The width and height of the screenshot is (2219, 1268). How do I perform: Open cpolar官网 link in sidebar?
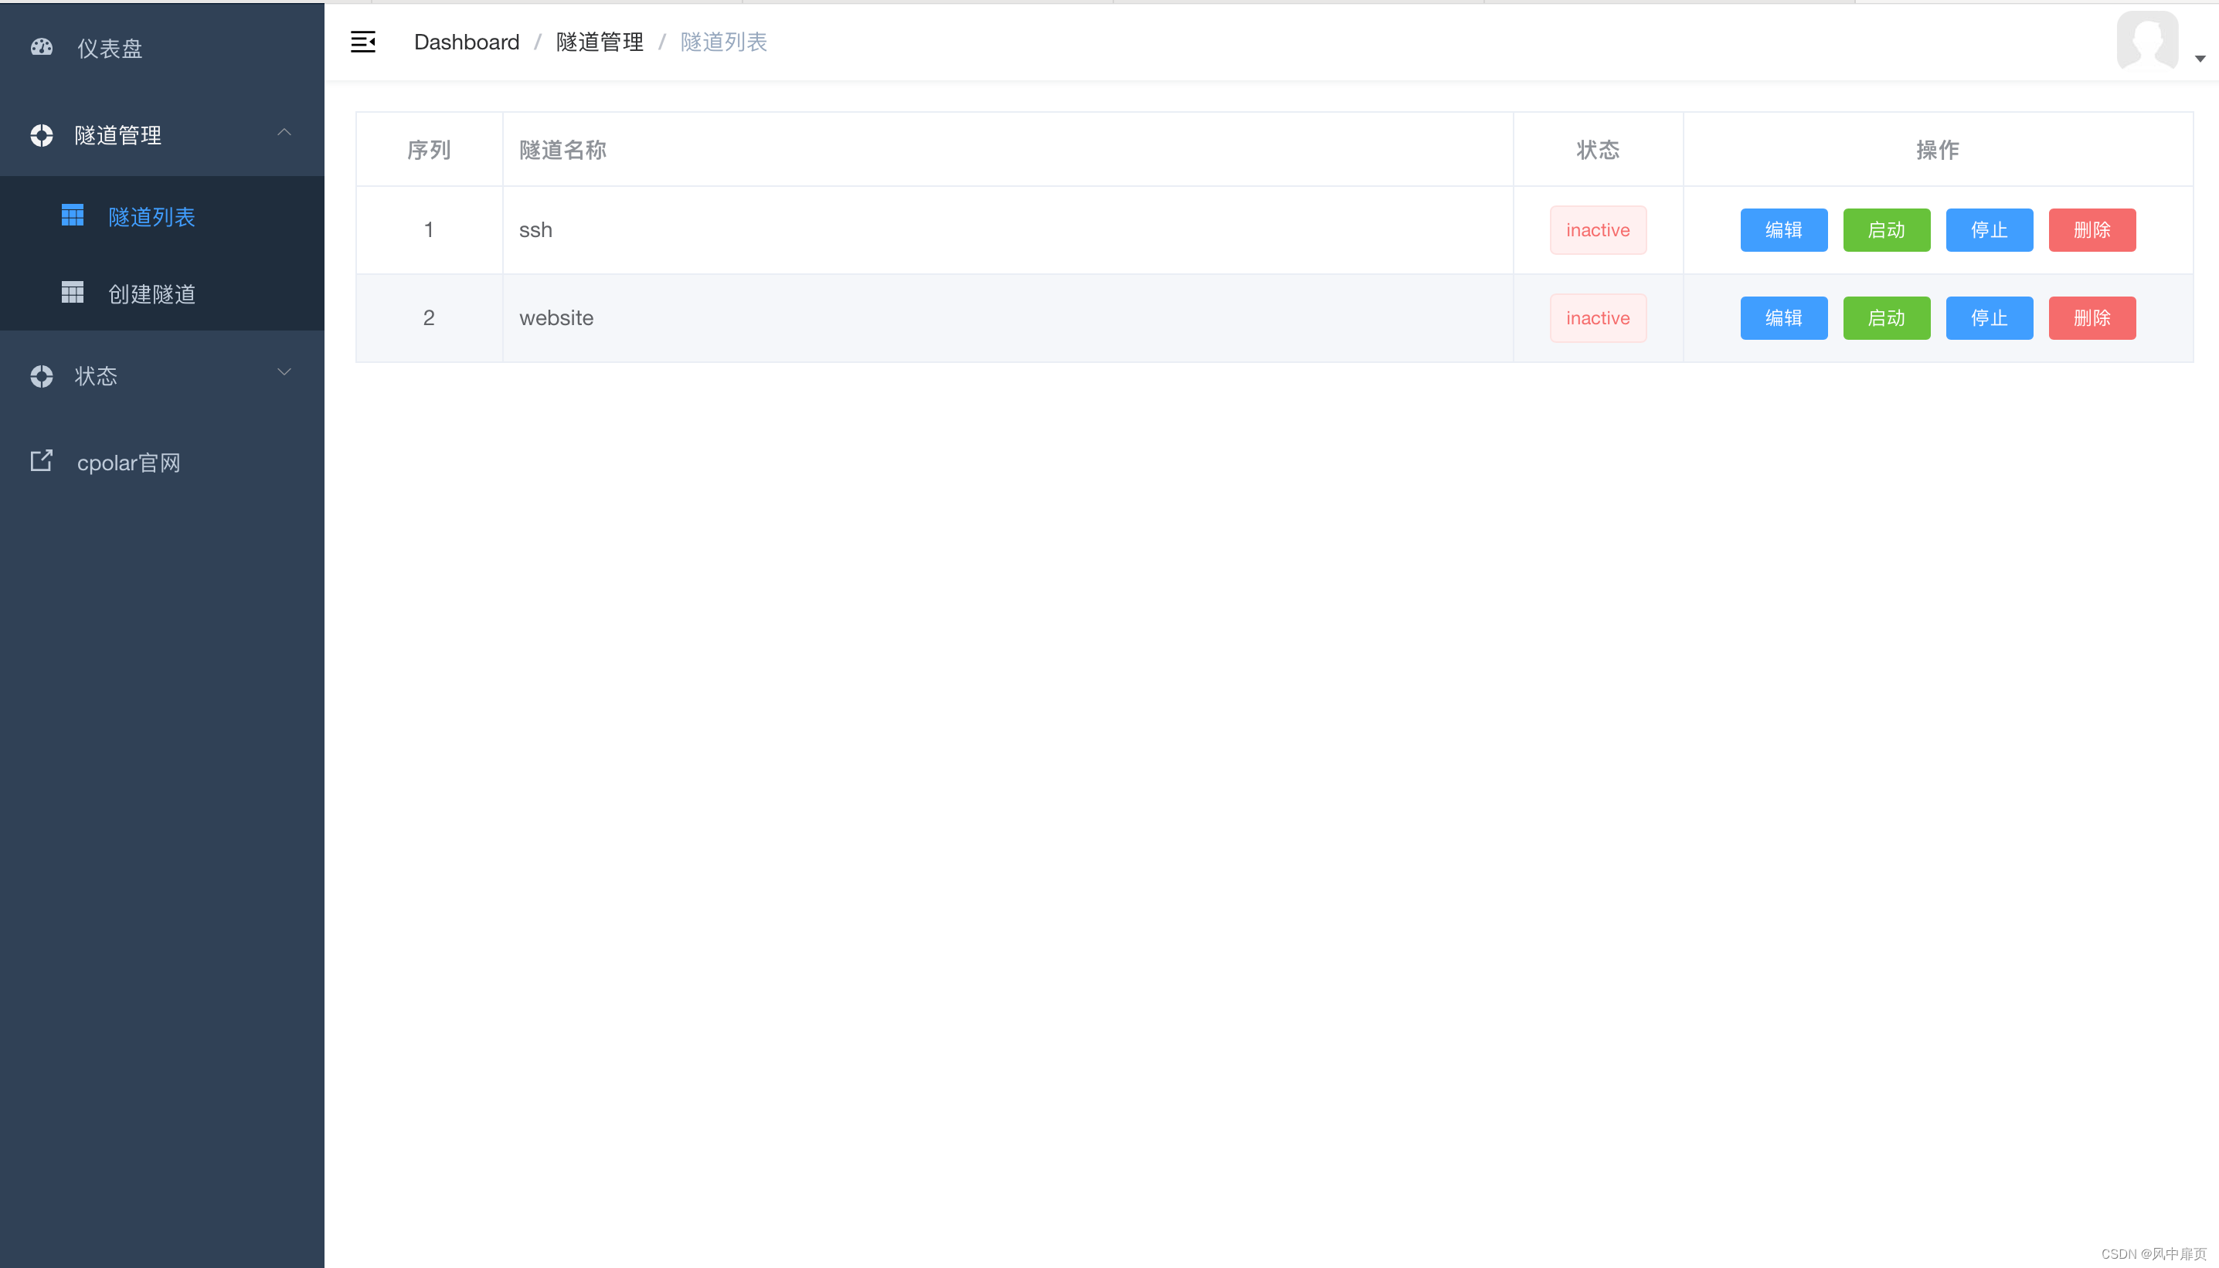coord(129,463)
